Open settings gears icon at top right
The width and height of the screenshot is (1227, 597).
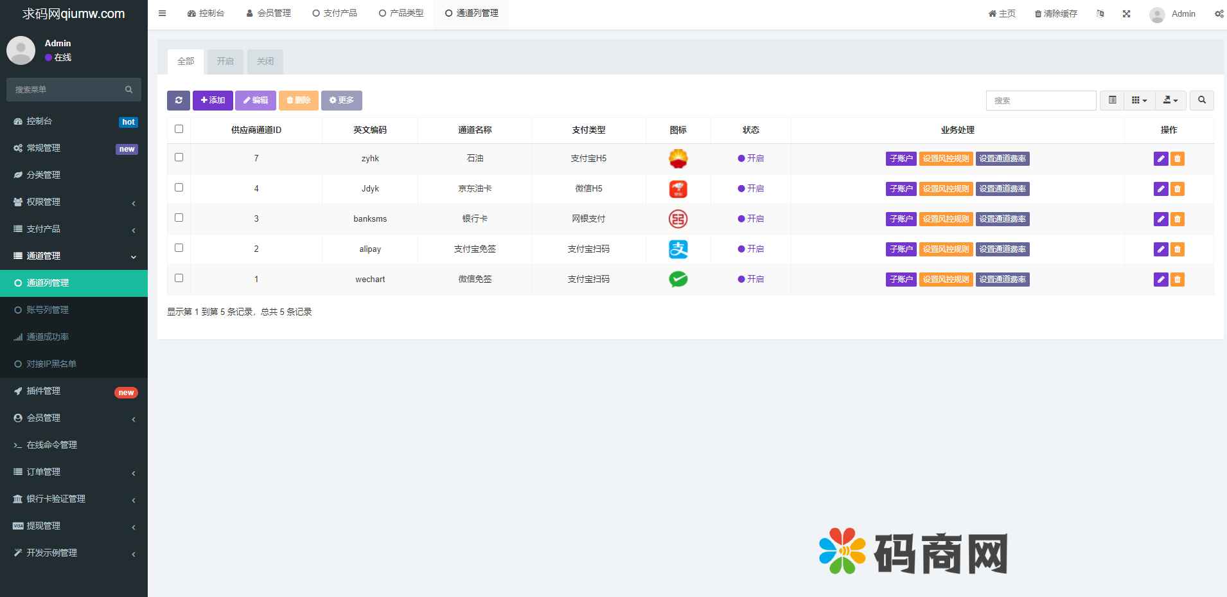coord(1219,13)
